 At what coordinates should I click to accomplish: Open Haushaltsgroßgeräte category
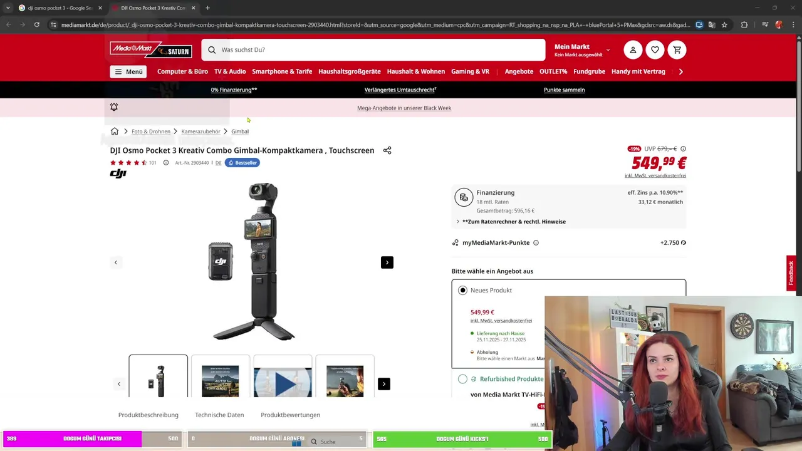[x=350, y=71]
